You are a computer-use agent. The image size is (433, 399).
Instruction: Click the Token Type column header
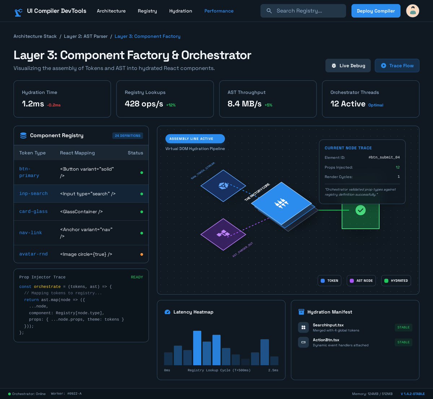coord(32,153)
